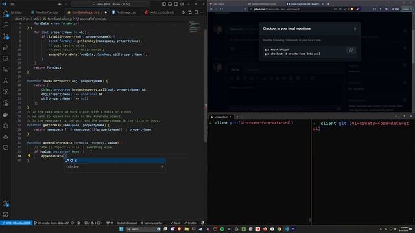Click the Split Editor Right icon

tap(196, 12)
